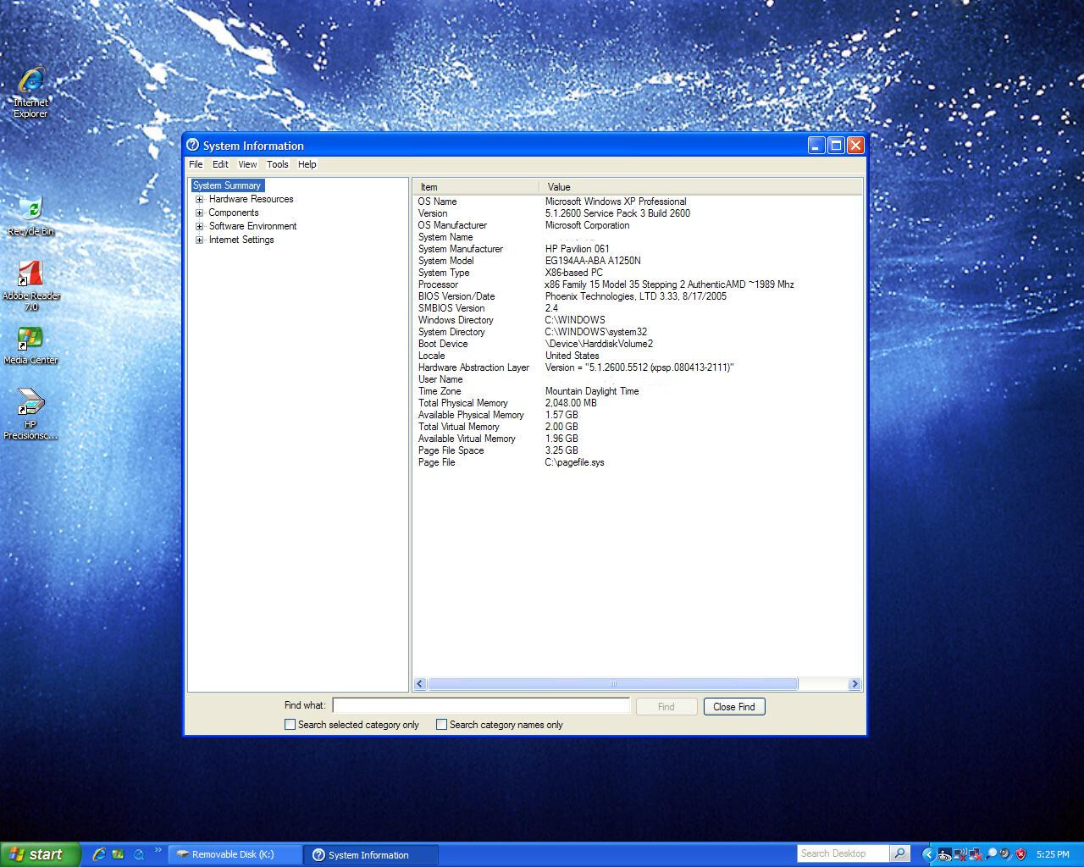Select System Summary in the tree
The image size is (1084, 867).
click(227, 185)
